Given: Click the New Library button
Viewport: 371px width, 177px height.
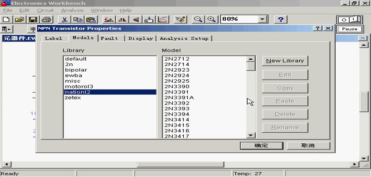Looking at the screenshot, I should pos(285,61).
